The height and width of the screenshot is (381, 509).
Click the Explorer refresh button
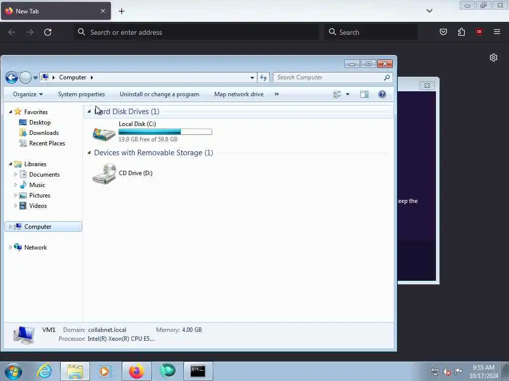coord(263,77)
